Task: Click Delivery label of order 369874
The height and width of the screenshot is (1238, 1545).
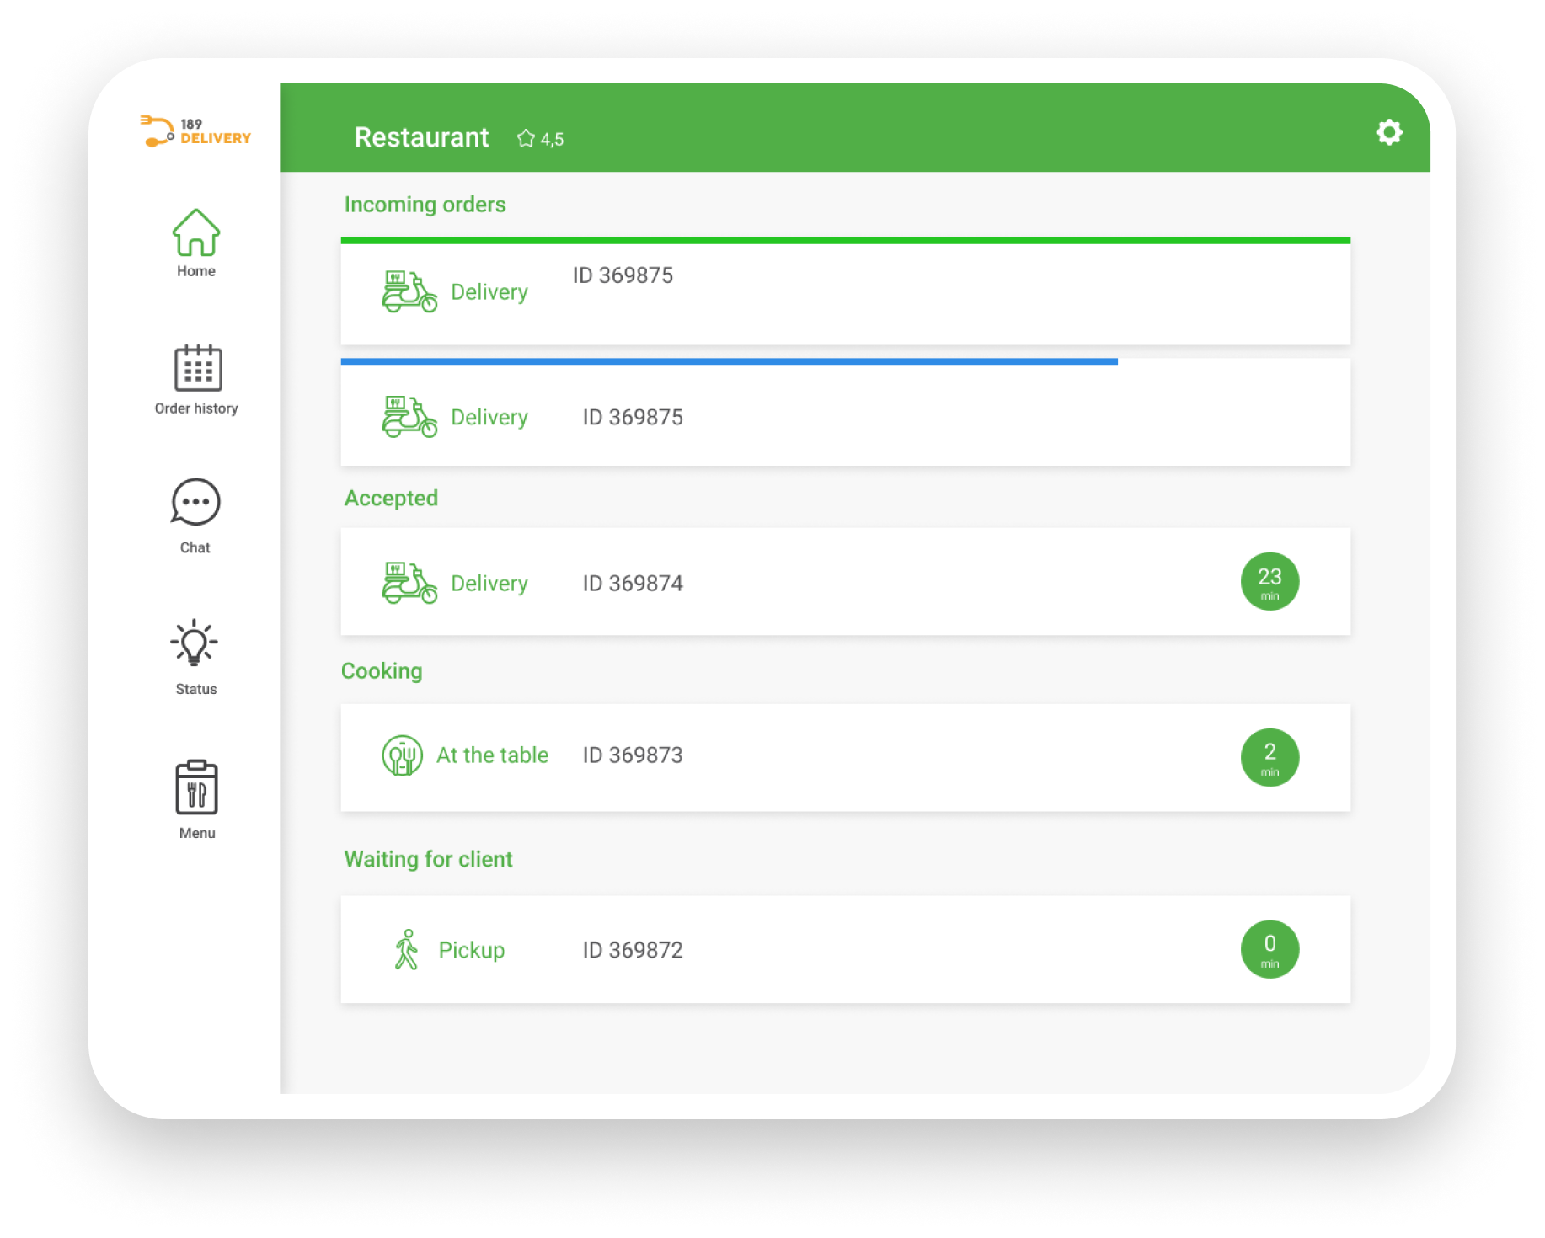Action: coord(489,584)
